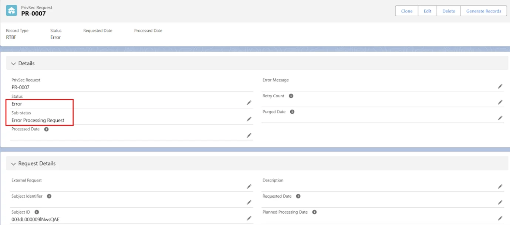Show Subject ID info tooltip icon
The height and width of the screenshot is (225, 510).
tap(37, 212)
